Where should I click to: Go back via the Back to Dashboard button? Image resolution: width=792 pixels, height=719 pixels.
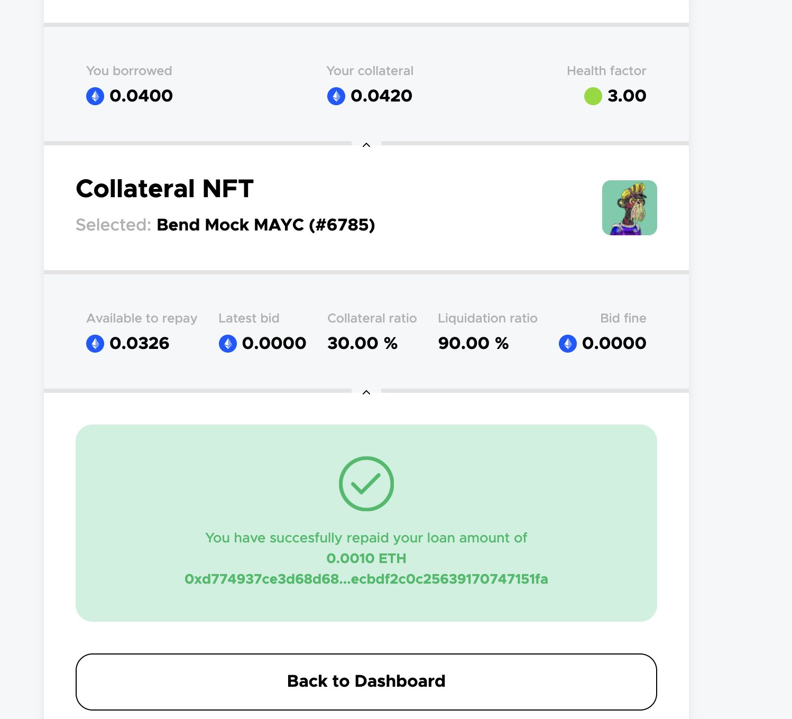366,681
